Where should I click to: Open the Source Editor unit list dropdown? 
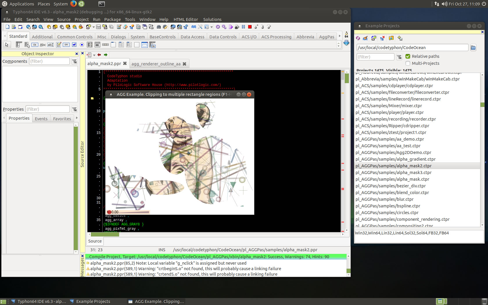pyautogui.click(x=94, y=55)
